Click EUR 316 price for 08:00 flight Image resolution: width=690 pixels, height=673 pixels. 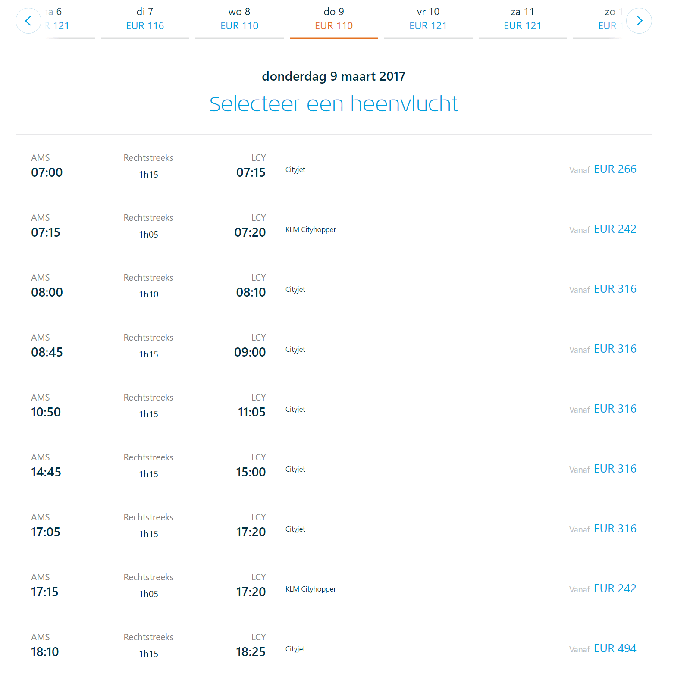click(615, 289)
